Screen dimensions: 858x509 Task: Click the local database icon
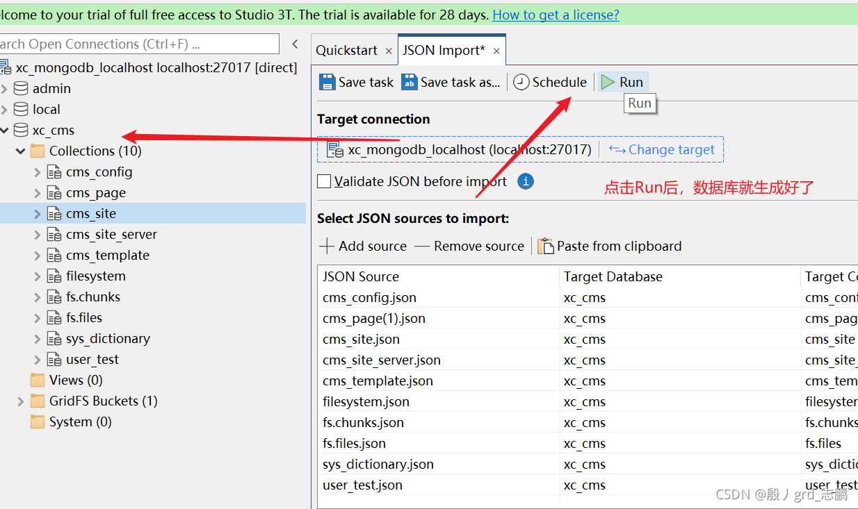click(22, 109)
